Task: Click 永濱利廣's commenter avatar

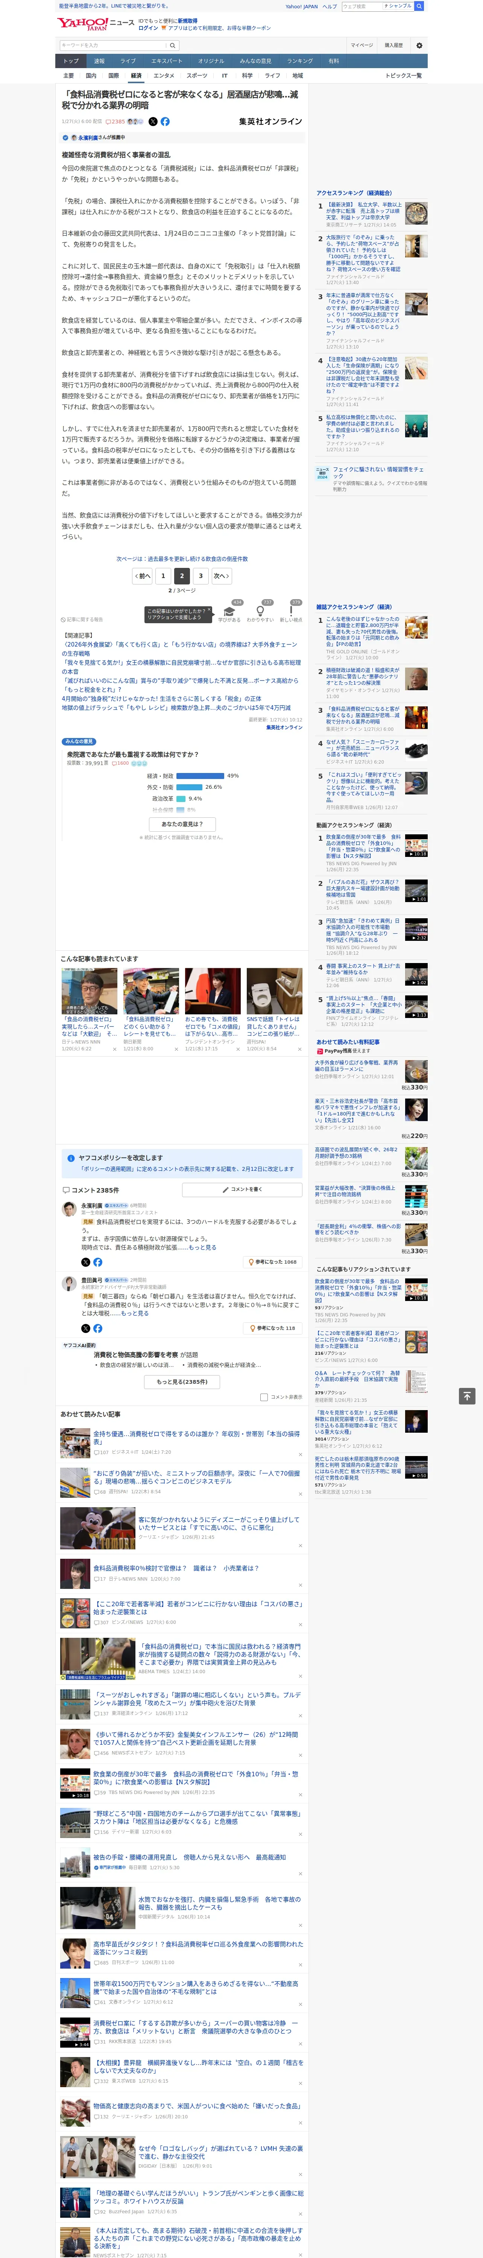Action: [x=69, y=1210]
